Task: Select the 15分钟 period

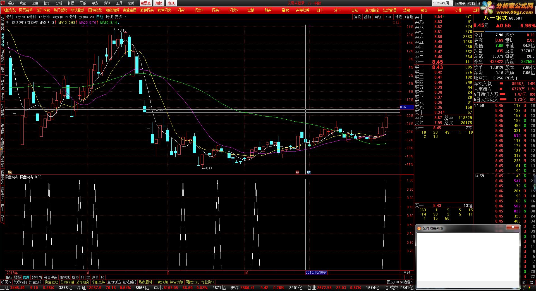Action: tap(44, 17)
